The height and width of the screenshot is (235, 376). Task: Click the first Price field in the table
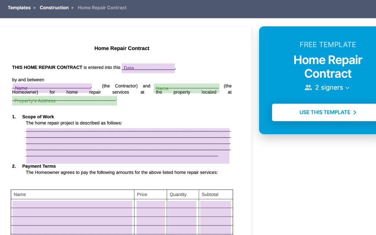point(151,203)
